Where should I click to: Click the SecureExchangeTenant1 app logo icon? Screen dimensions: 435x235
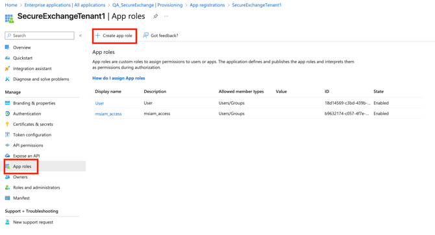click(9, 19)
